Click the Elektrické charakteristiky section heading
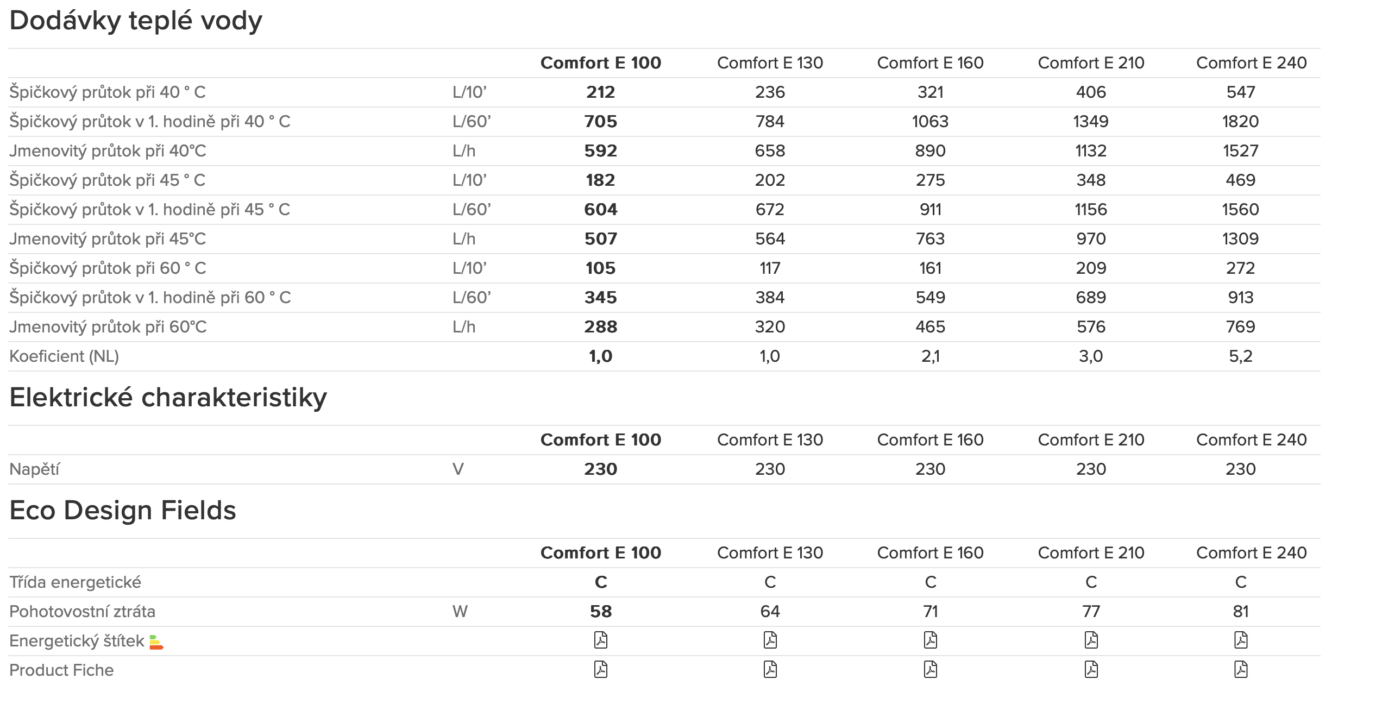Image resolution: width=1382 pixels, height=704 pixels. tap(168, 398)
